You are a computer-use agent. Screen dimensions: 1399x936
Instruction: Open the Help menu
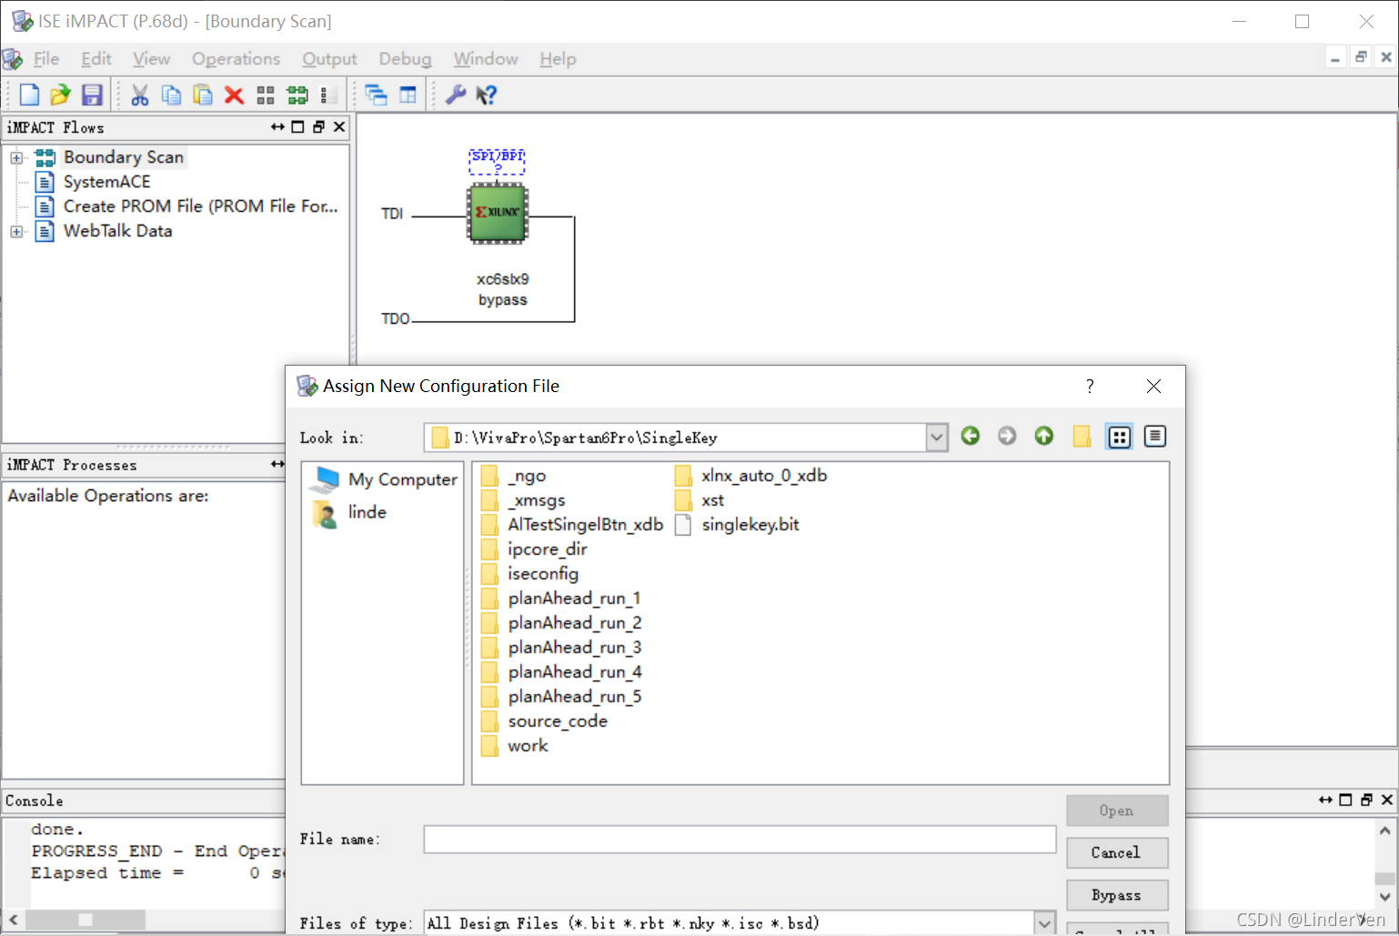tap(558, 59)
